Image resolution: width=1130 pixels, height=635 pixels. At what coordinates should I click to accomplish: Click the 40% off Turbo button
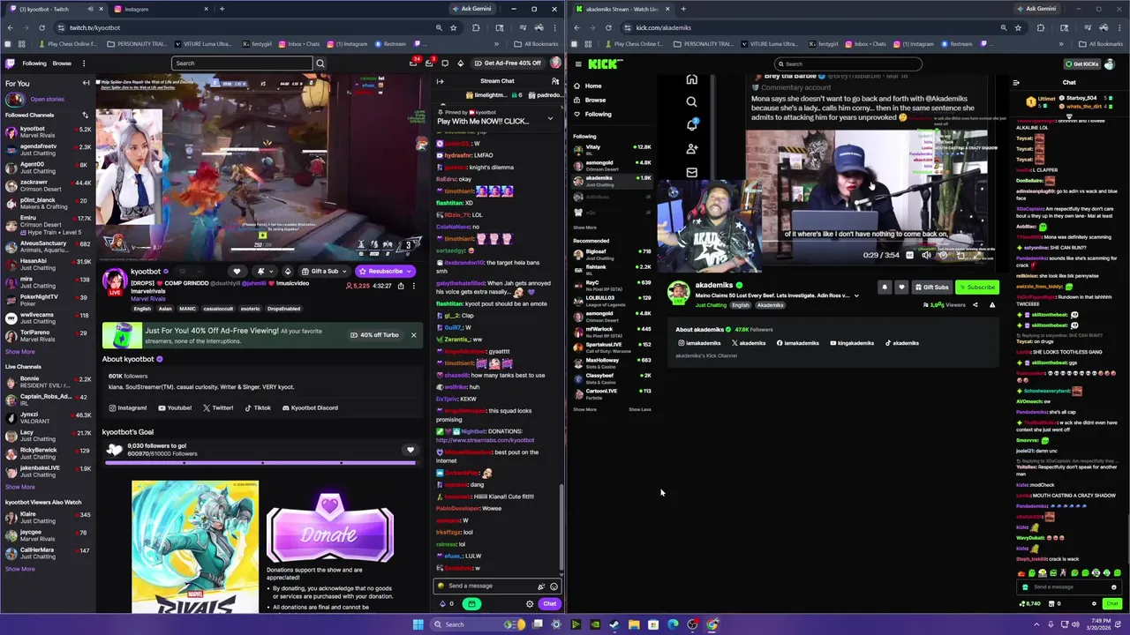pyautogui.click(x=374, y=335)
